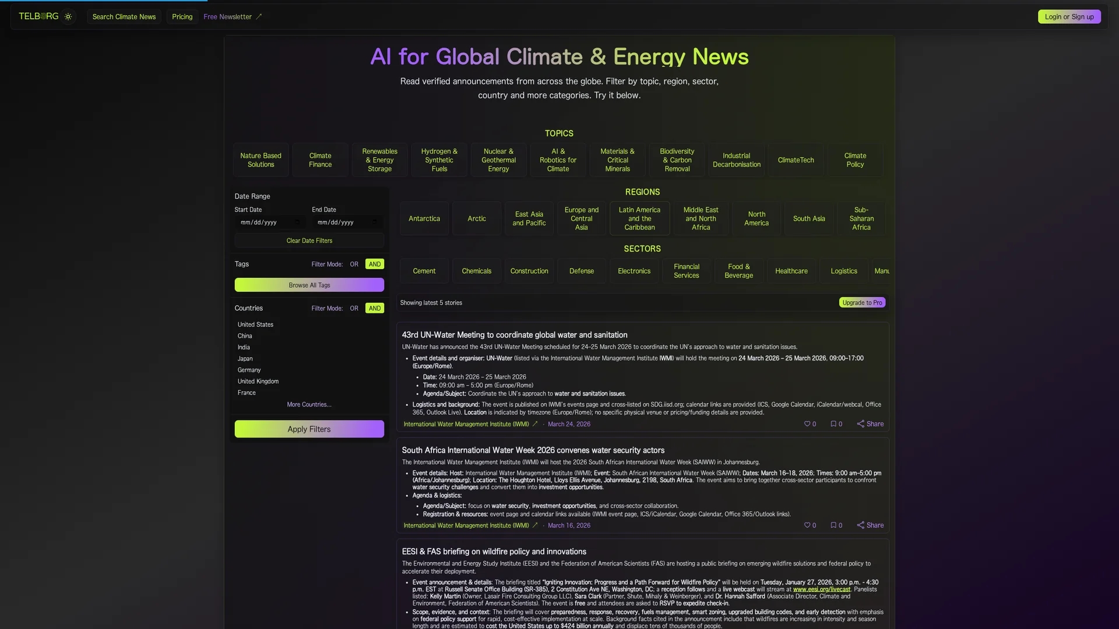Filter by Climate Policy topic
Screen dimensions: 1119x629
pyautogui.click(x=856, y=160)
